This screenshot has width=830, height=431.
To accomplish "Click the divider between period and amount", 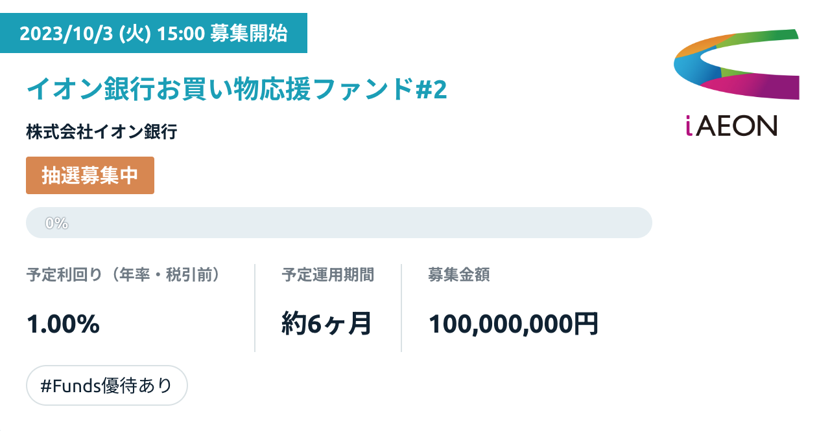I will (401, 307).
